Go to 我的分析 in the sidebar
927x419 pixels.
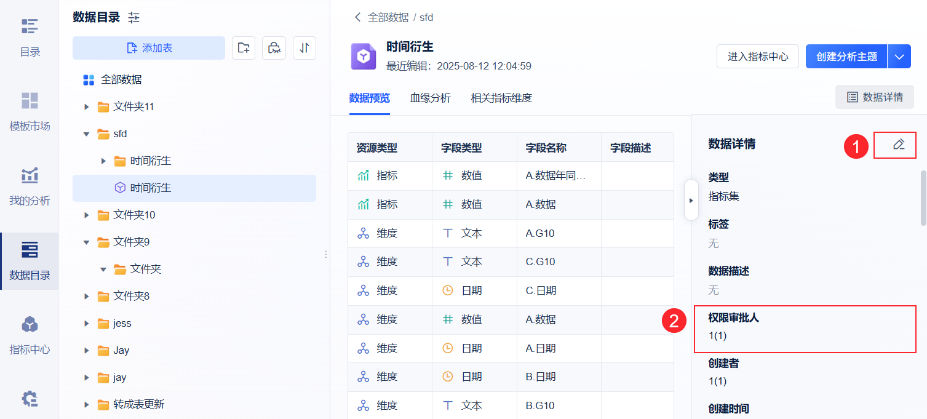point(30,186)
